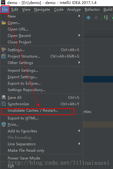This screenshot has height=169, width=113.
Task: Click the blue back navigation arrow
Action: tap(88, 18)
